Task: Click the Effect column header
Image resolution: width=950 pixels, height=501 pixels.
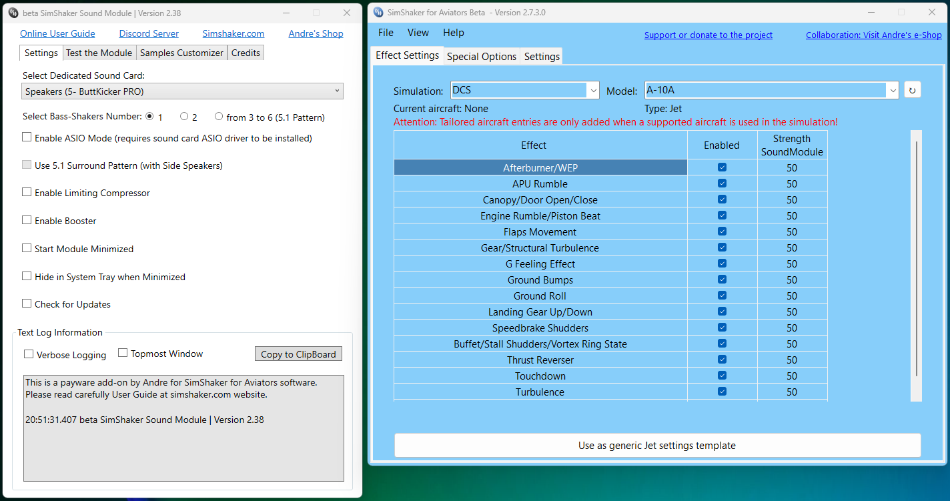Action: [x=540, y=145]
